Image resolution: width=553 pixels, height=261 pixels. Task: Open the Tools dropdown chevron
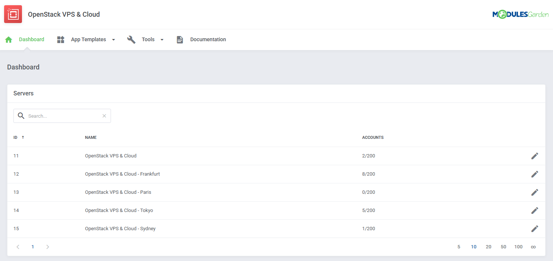click(x=162, y=39)
